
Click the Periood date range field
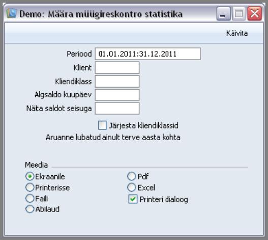point(147,54)
